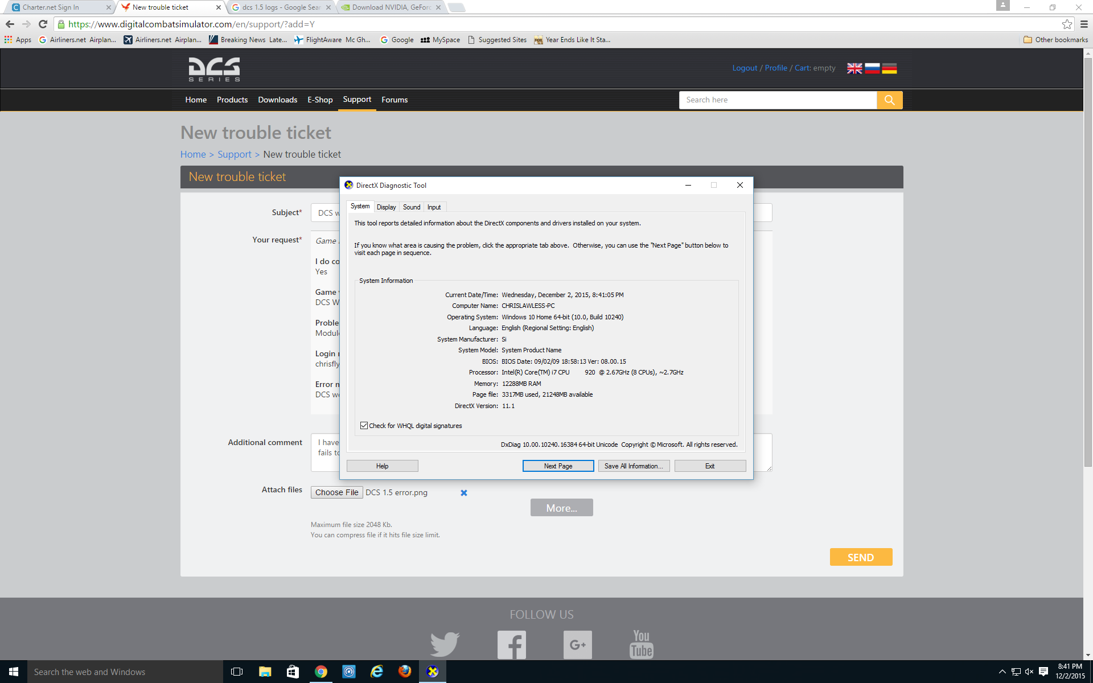The image size is (1093, 683).
Task: Open Forums in site navigation
Action: point(395,100)
